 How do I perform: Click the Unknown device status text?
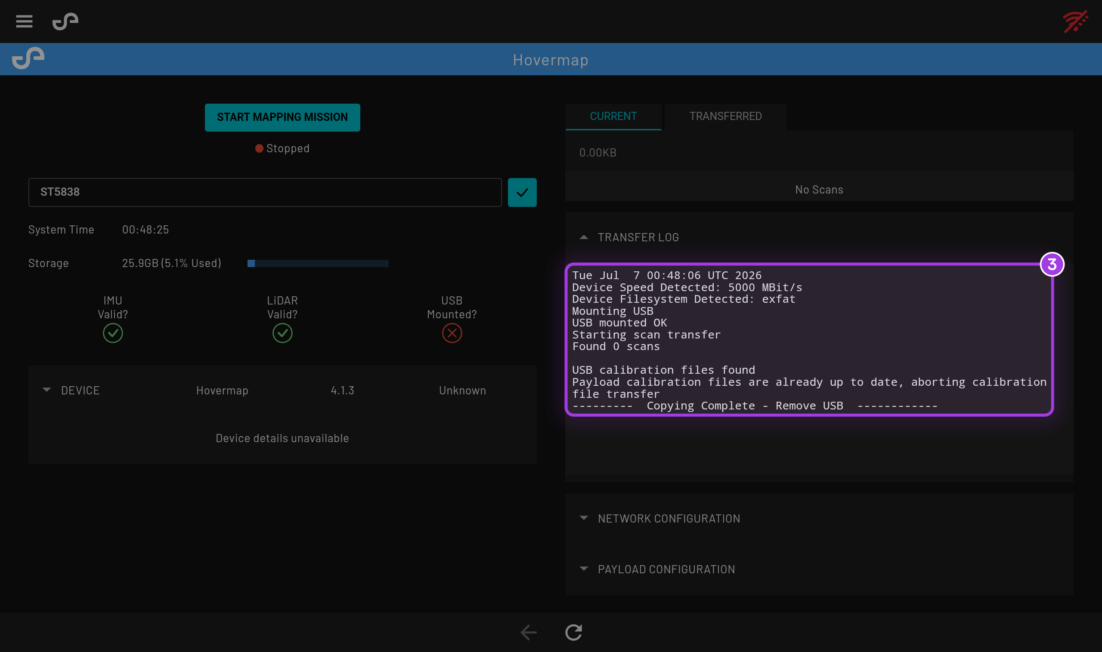coord(462,391)
